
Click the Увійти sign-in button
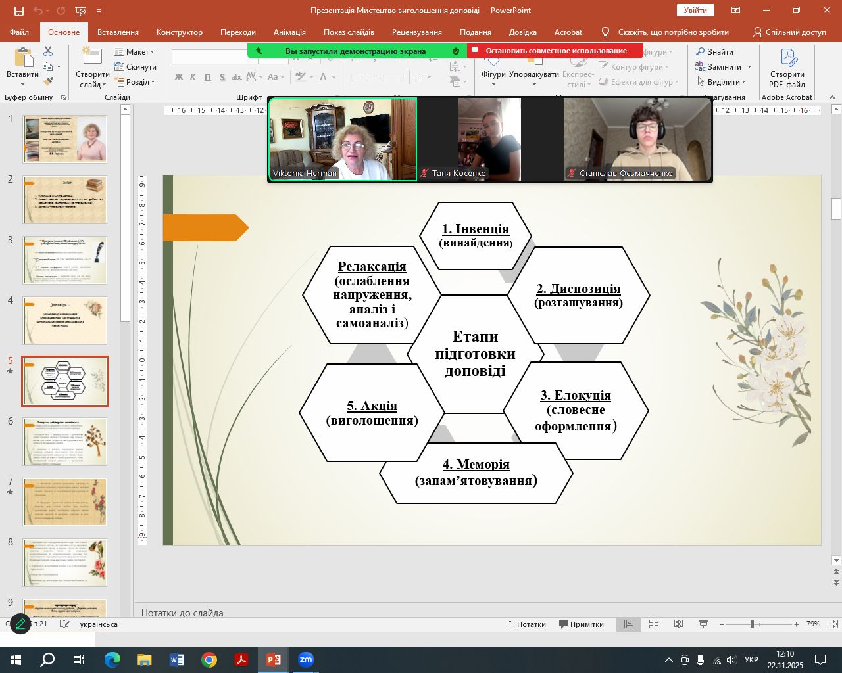(x=695, y=11)
